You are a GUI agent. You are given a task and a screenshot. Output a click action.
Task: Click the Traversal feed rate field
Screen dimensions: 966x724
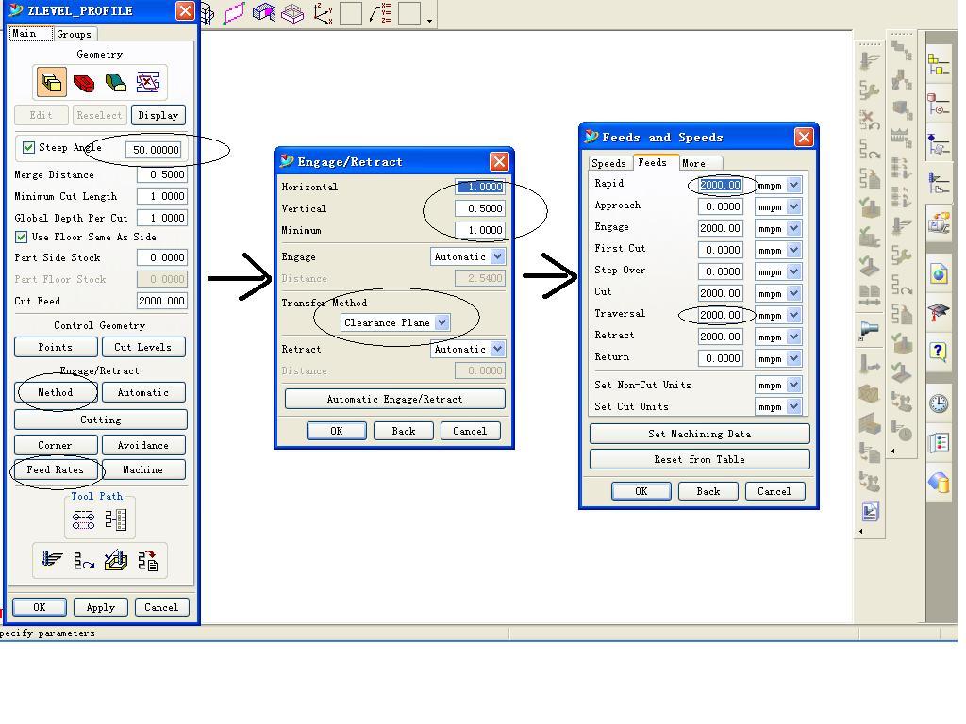coord(720,315)
